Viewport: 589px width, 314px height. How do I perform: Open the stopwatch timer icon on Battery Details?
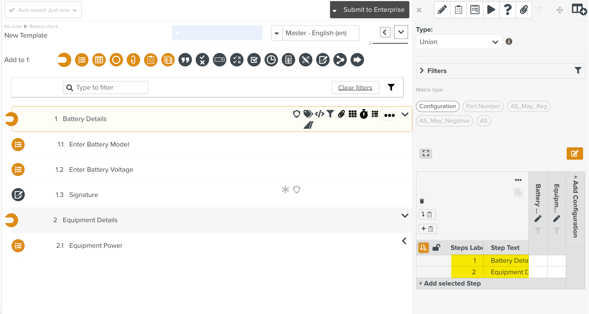click(x=364, y=114)
